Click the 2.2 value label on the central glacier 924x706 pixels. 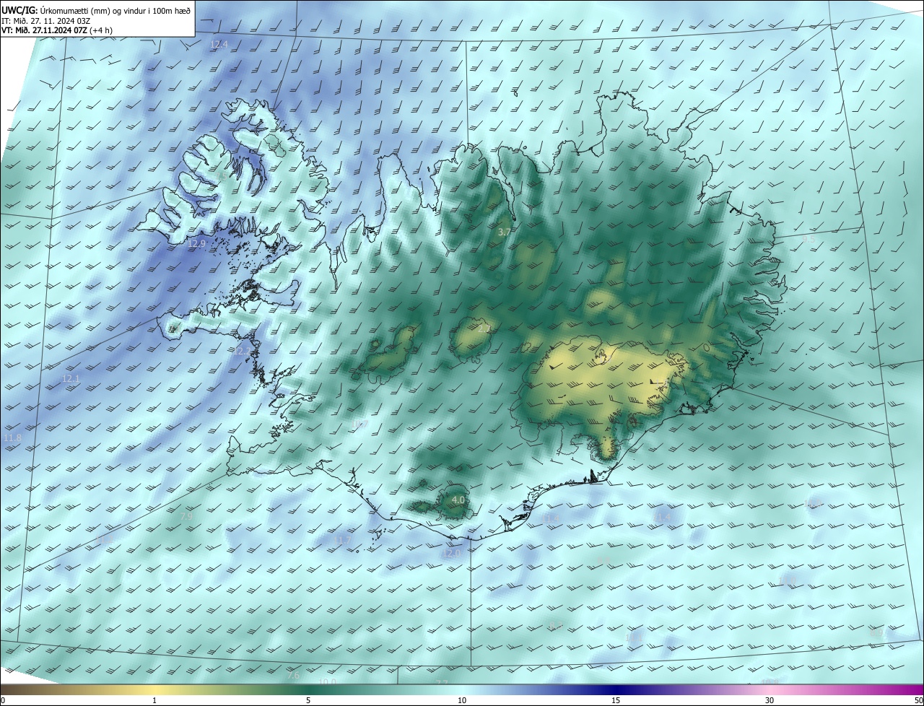(x=484, y=328)
